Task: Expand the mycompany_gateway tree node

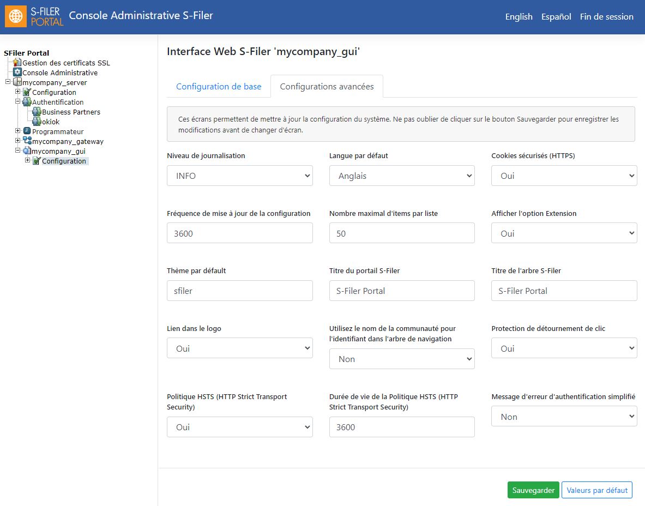Action: [17, 140]
